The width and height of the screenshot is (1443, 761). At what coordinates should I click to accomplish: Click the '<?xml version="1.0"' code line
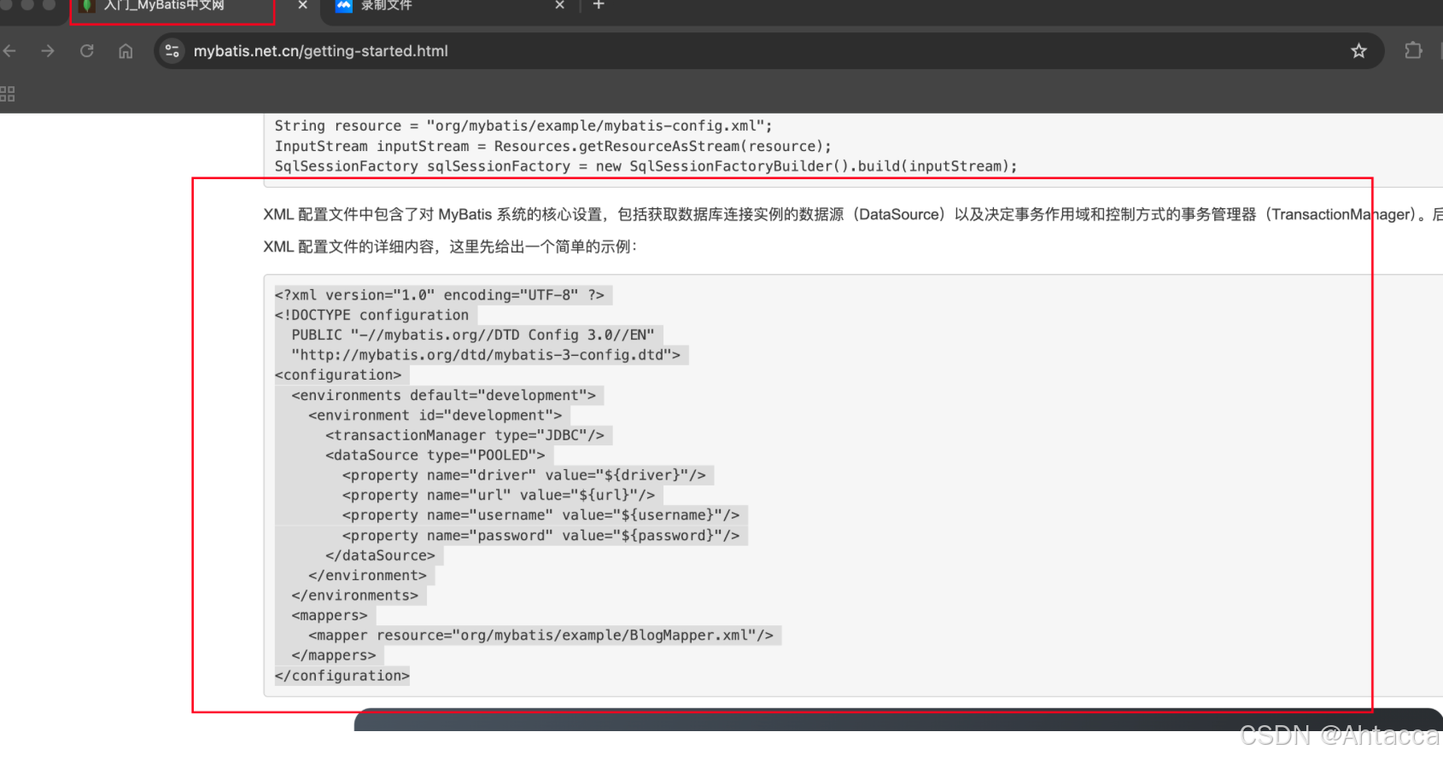pos(440,295)
